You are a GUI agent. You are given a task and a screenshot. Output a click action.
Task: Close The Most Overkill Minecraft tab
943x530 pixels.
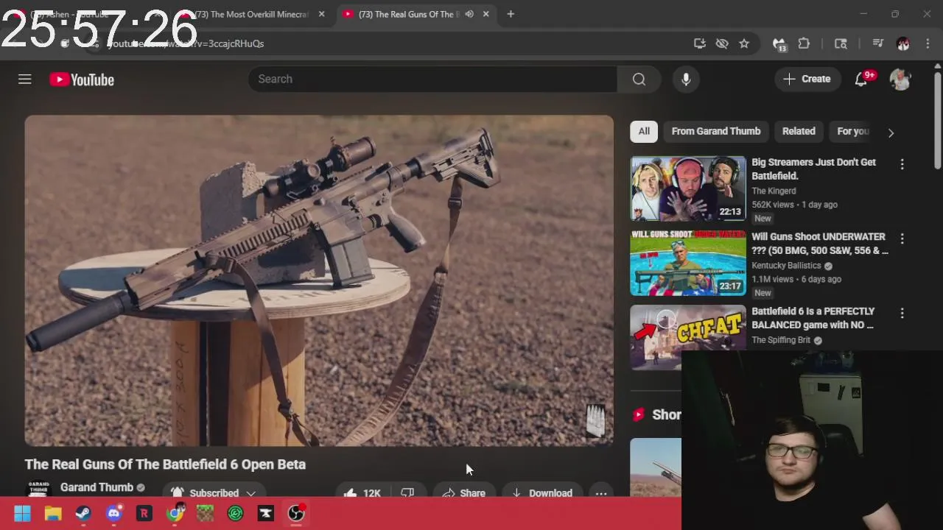click(321, 14)
